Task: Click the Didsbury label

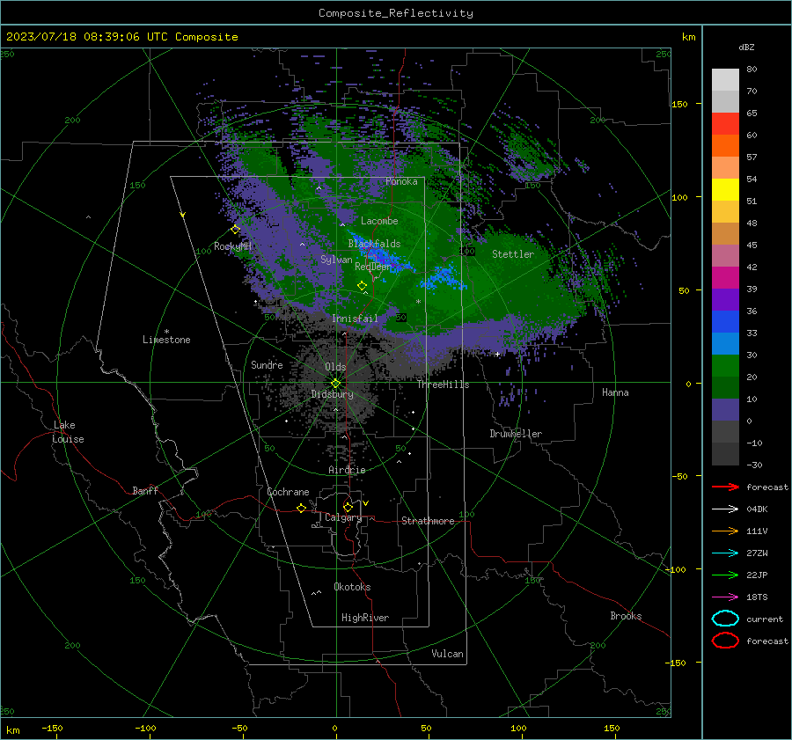Action: pyautogui.click(x=332, y=394)
